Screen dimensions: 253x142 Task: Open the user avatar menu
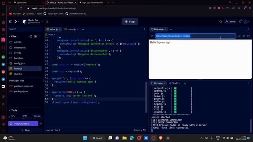tap(246, 22)
